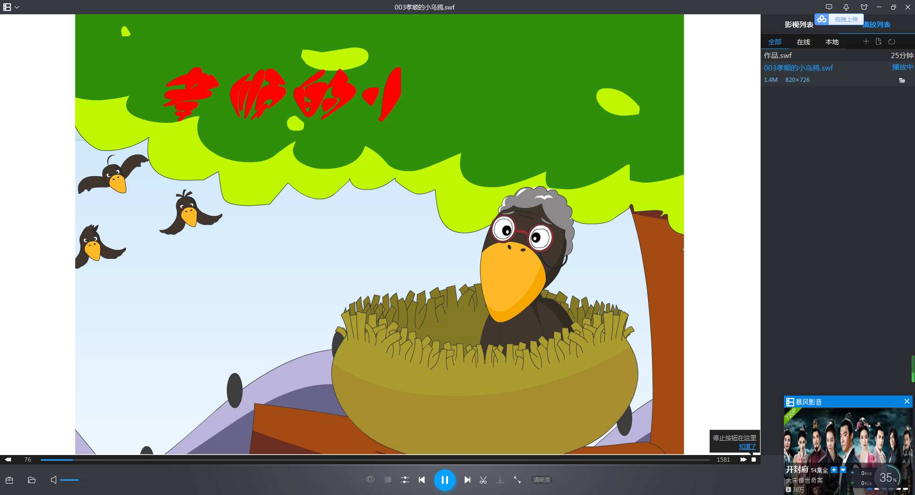Add 开封府 with the plus button

(x=834, y=470)
